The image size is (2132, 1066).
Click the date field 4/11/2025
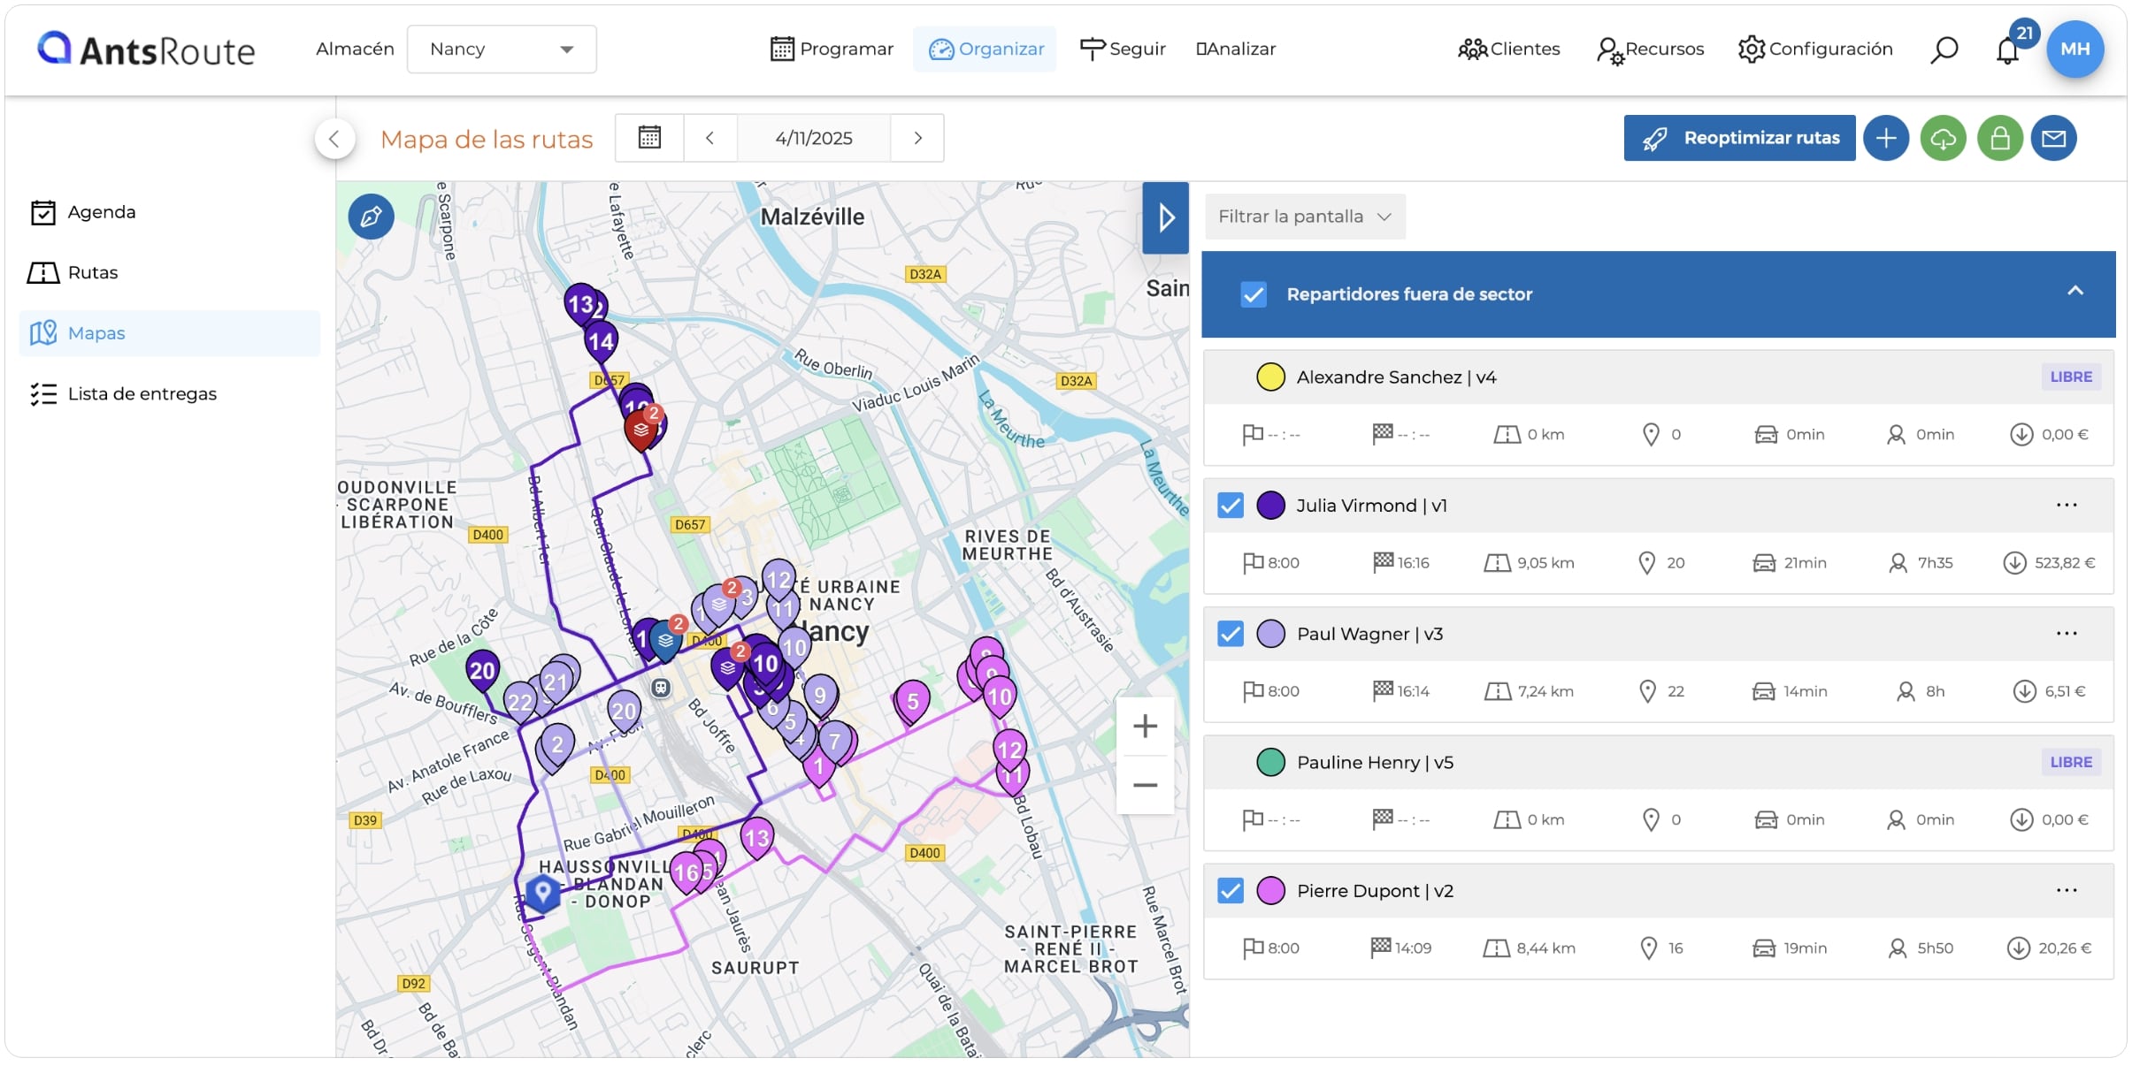814,138
